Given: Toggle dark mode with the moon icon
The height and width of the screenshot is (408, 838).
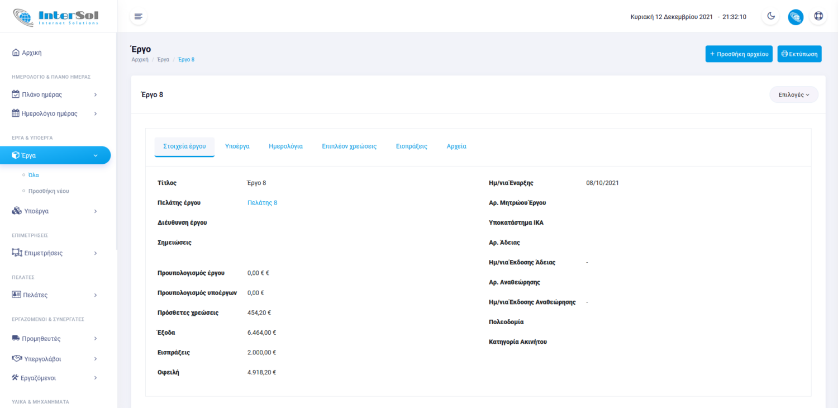Looking at the screenshot, I should click(x=771, y=17).
